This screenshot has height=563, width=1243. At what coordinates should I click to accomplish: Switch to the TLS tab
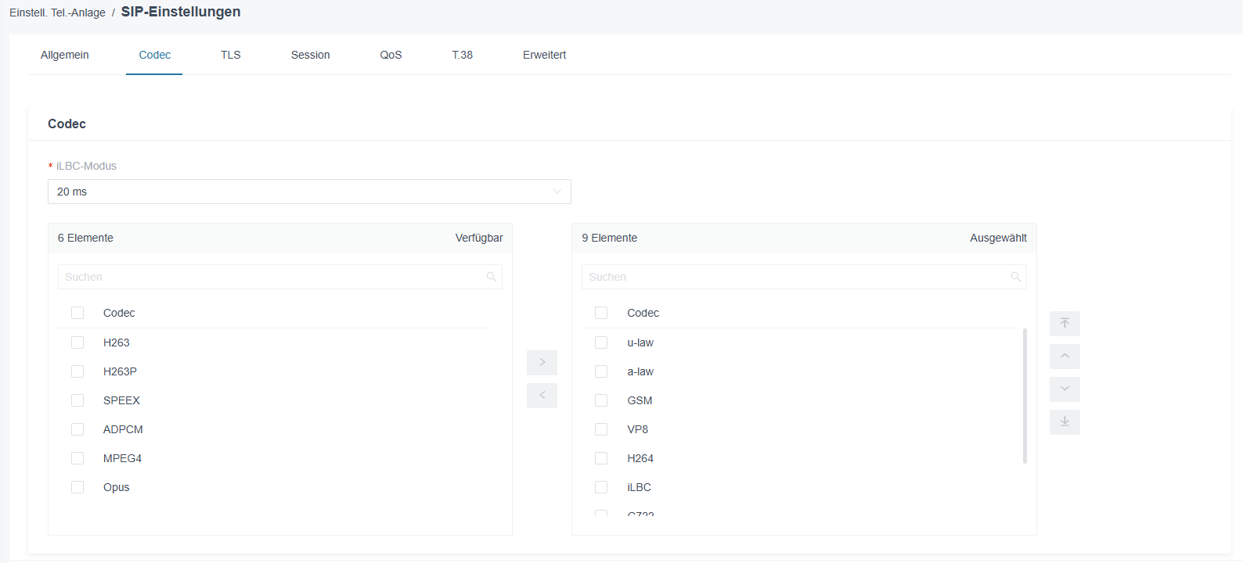pos(231,55)
